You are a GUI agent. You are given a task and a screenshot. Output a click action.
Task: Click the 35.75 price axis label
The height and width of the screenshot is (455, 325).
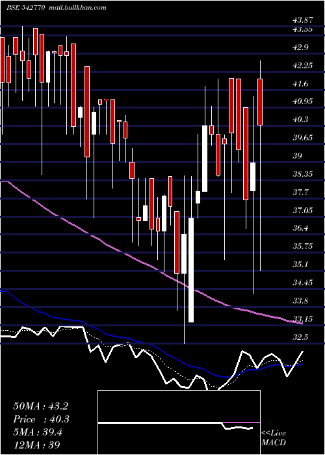(x=303, y=246)
